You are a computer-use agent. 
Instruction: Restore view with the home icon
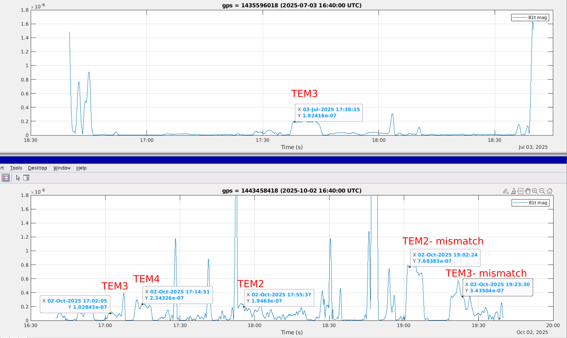[x=549, y=191]
